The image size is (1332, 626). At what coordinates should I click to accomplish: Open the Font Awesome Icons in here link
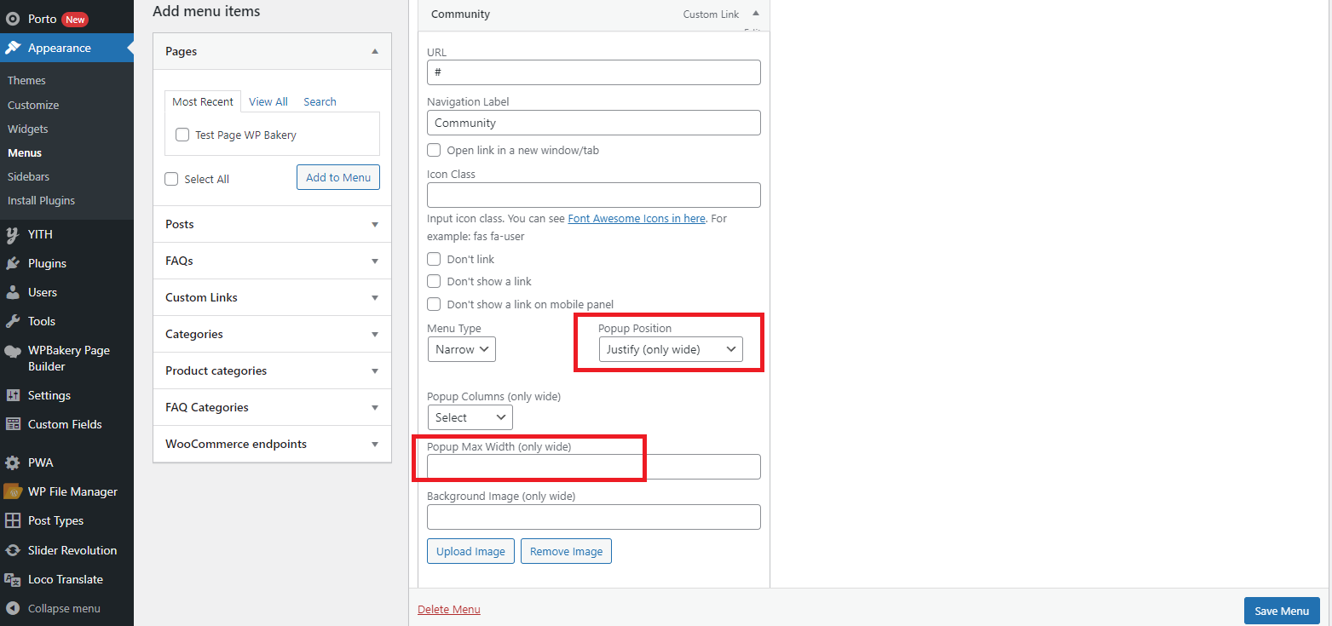pos(637,218)
